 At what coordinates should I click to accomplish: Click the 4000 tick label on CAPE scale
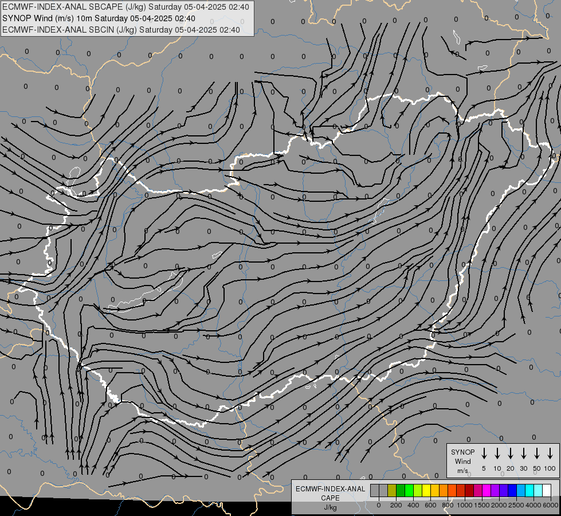coord(533,505)
